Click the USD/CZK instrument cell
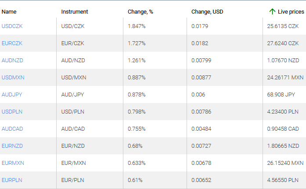The width and height of the screenshot is (306, 189). (73, 26)
